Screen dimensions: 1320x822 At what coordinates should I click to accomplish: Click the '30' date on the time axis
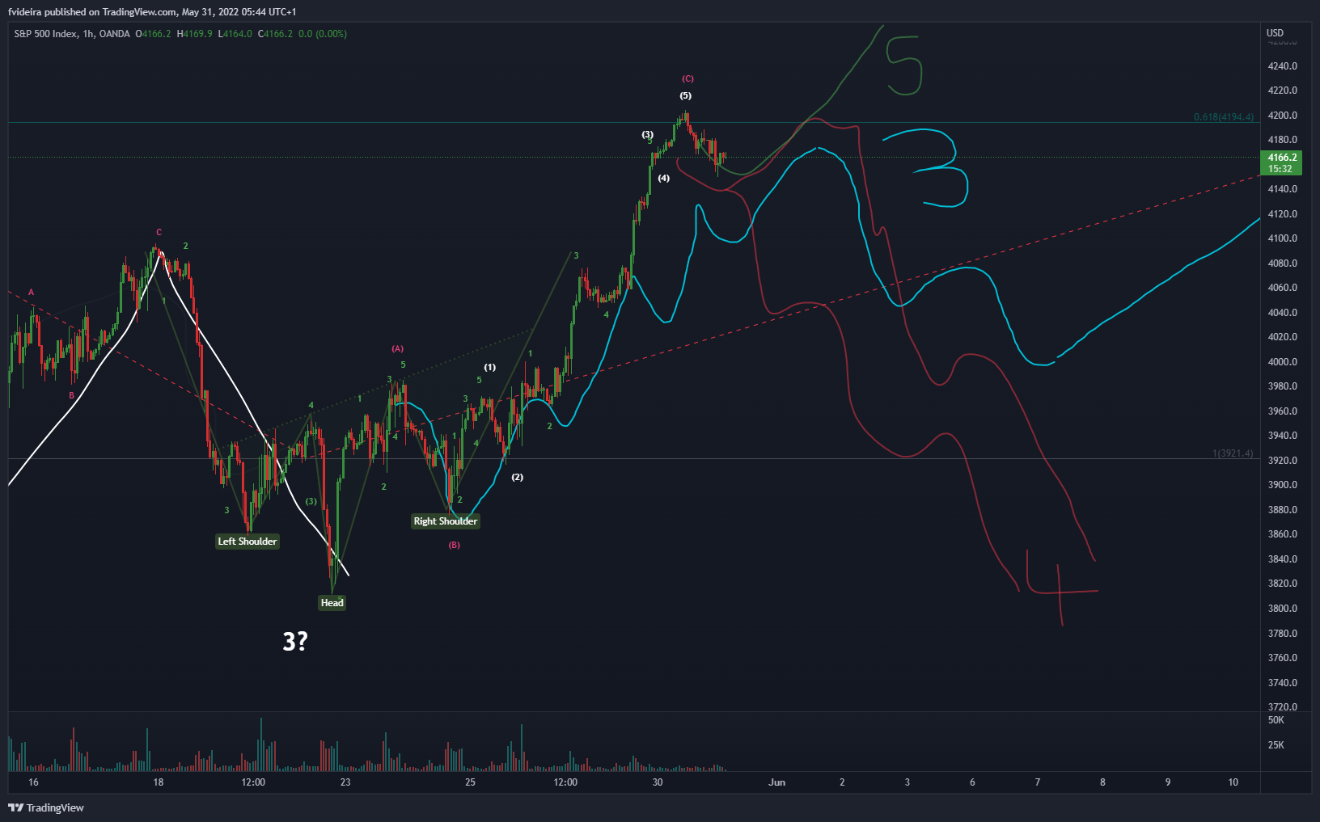tap(658, 782)
